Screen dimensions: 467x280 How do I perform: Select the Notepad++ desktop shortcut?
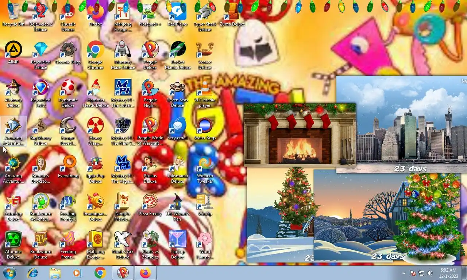pyautogui.click(x=150, y=15)
